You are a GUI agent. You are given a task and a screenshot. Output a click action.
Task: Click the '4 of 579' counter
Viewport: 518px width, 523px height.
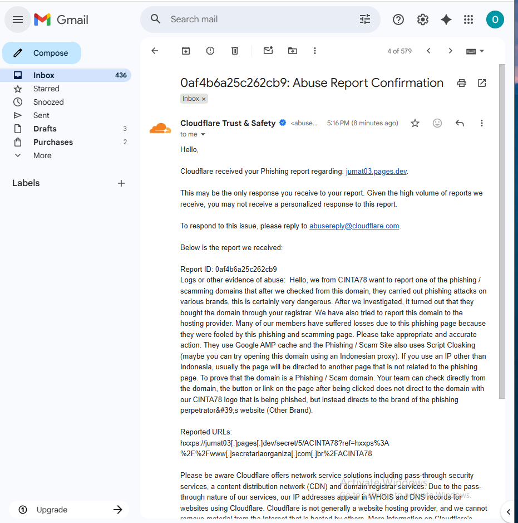[x=399, y=51]
